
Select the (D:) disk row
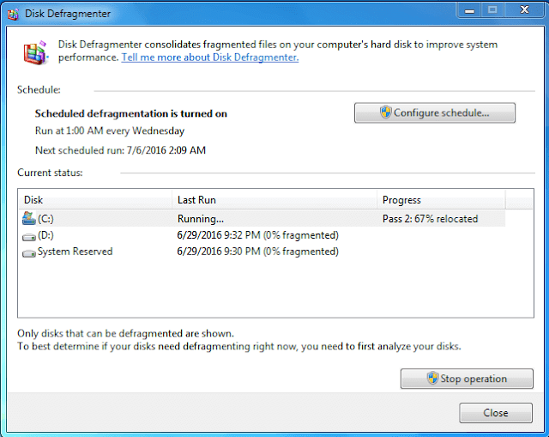click(x=103, y=235)
